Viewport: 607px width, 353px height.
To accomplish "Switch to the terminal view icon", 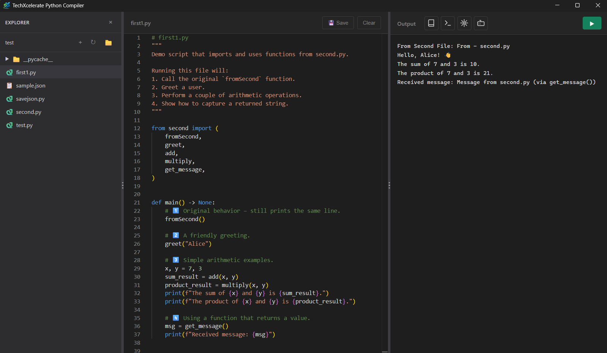I will tap(448, 23).
